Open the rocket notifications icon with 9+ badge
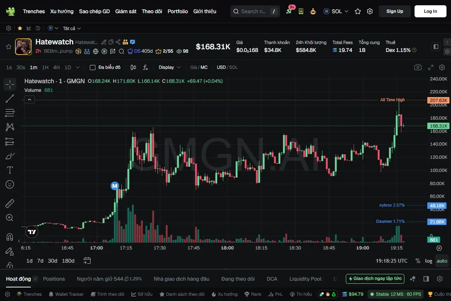 pyautogui.click(x=289, y=11)
